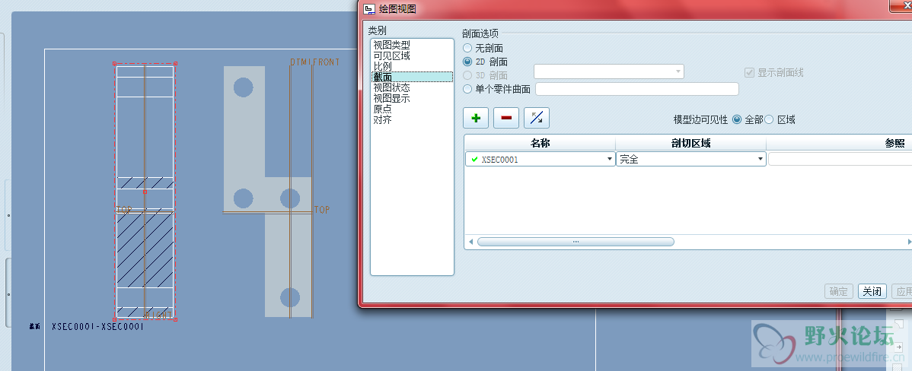Click the FRONT datum label in drawing
912x371 pixels.
327,62
